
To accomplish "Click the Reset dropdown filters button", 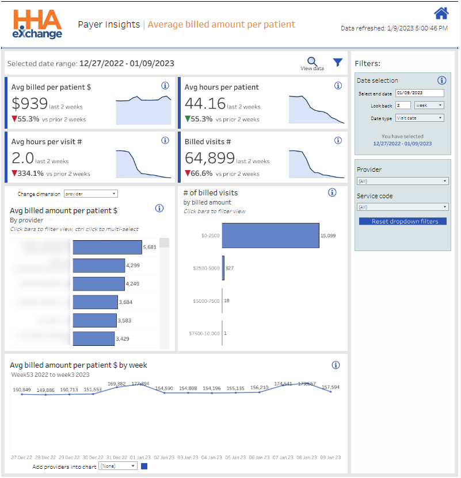I will (x=402, y=221).
